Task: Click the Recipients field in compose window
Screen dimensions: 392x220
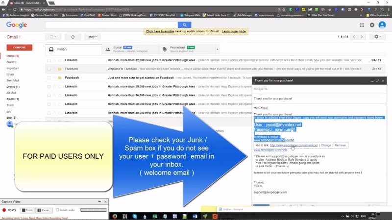Action: (x=319, y=89)
